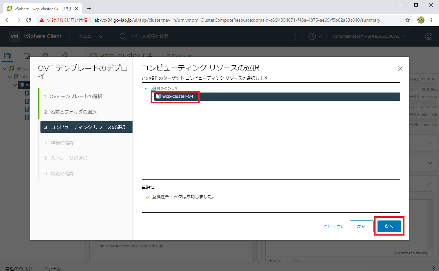Open the Chrome profile avatar

point(421,20)
